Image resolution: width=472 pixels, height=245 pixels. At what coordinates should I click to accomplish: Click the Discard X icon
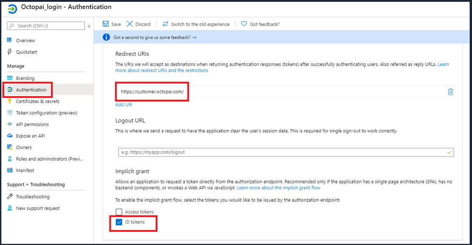click(x=130, y=24)
